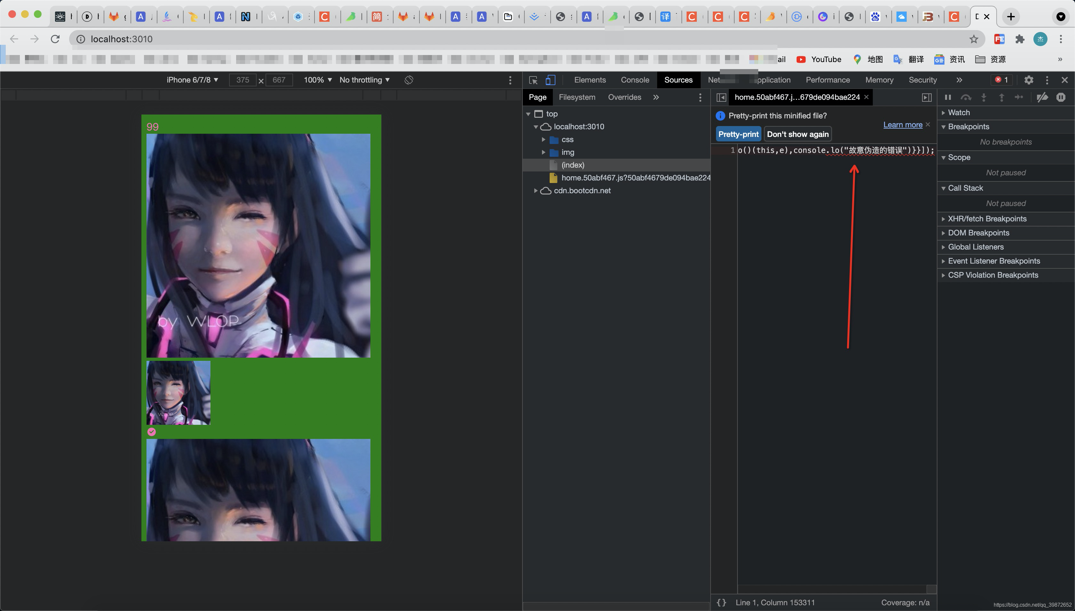
Task: Switch to the Console tab
Action: click(x=635, y=80)
